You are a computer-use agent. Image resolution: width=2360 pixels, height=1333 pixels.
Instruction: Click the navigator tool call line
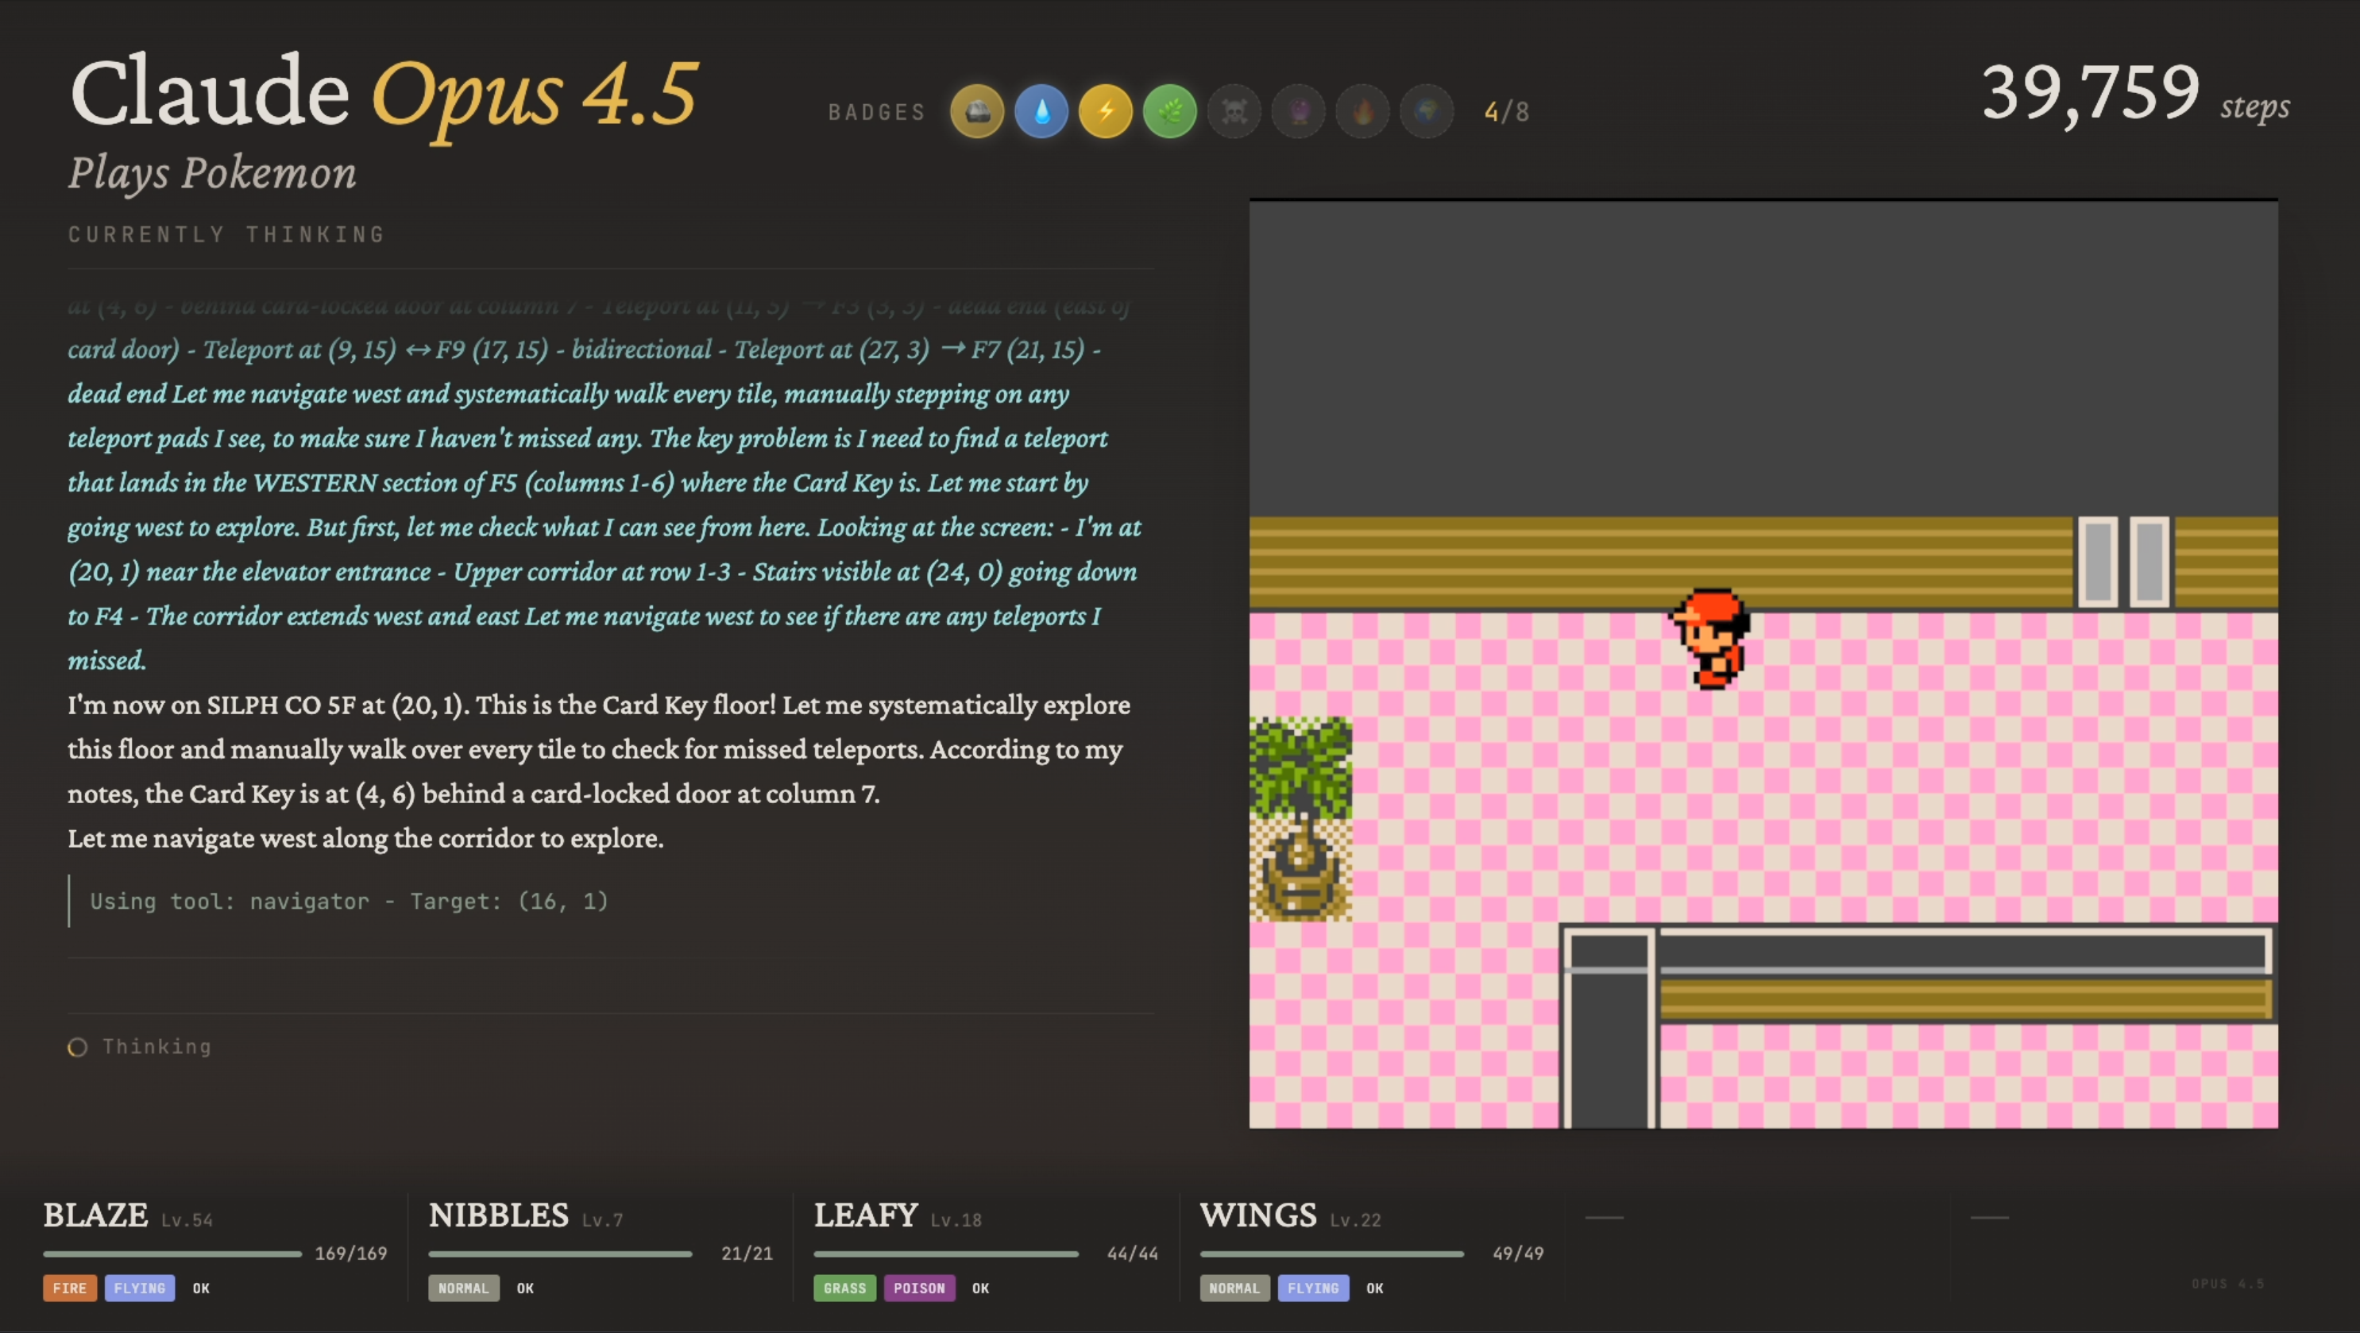point(349,902)
